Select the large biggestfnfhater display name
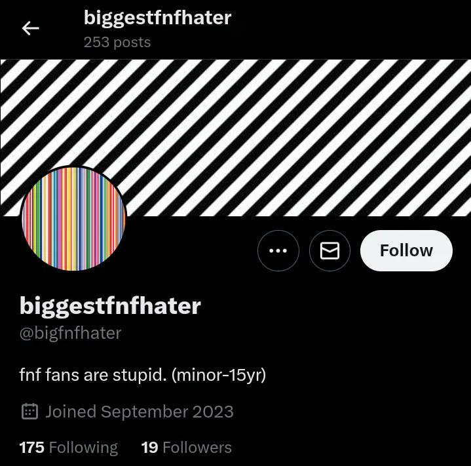The image size is (471, 466). click(x=110, y=306)
